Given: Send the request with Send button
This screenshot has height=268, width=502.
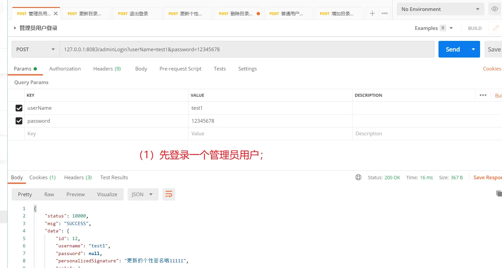Looking at the screenshot, I should tap(453, 49).
